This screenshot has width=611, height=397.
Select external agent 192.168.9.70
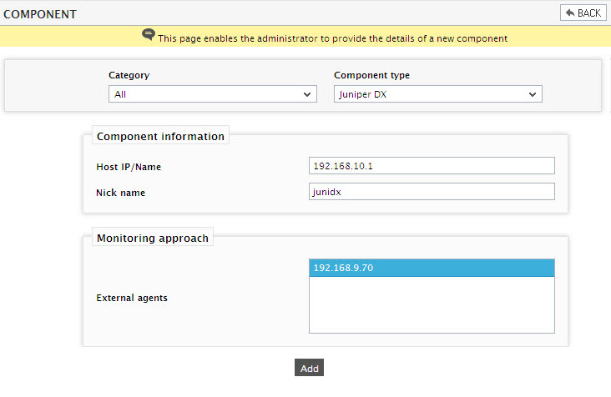[432, 268]
